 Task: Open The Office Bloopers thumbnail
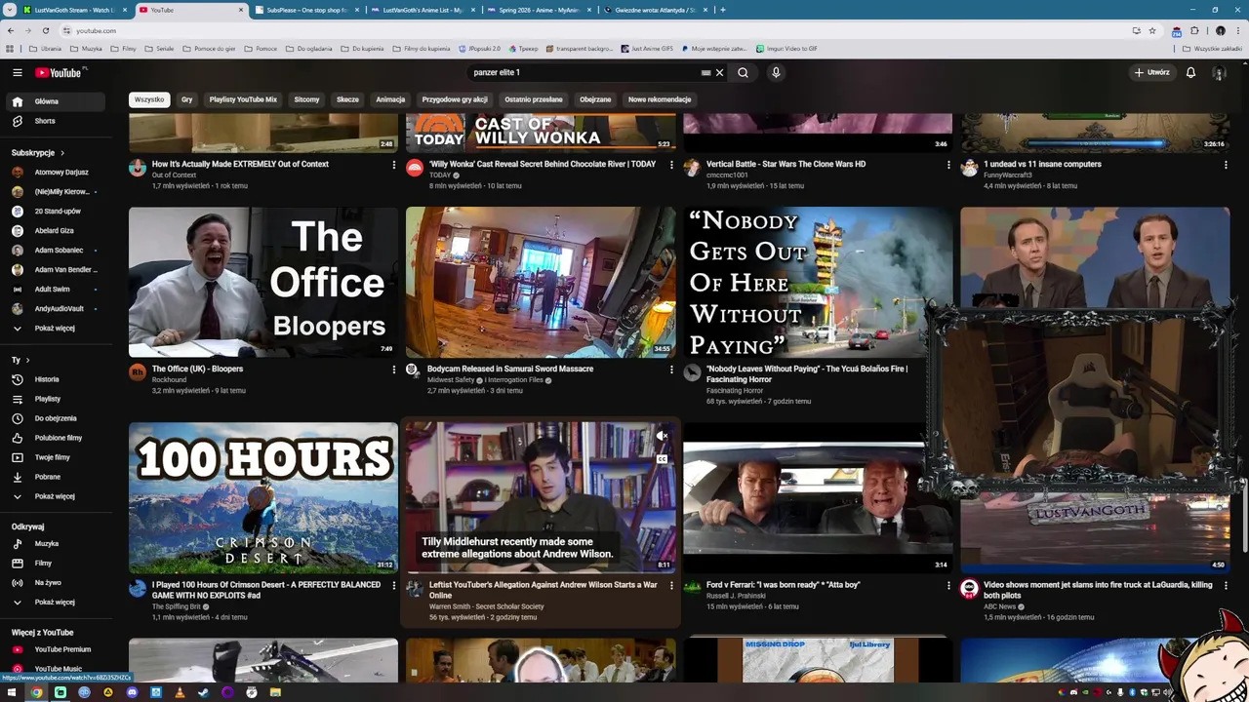coord(263,283)
